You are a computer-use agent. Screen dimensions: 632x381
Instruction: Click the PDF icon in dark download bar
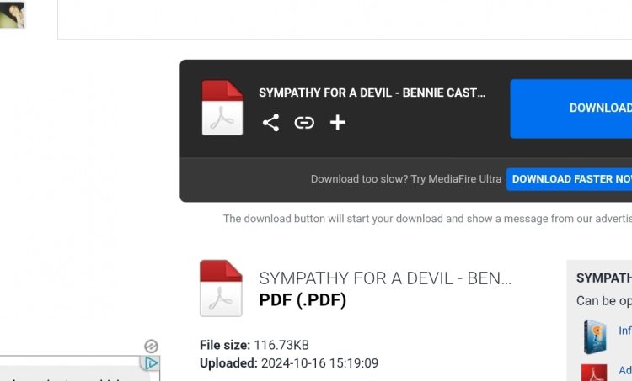click(222, 108)
